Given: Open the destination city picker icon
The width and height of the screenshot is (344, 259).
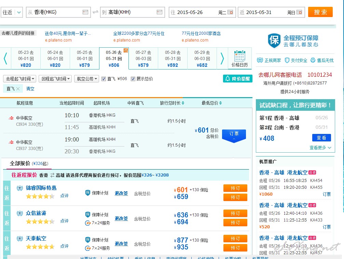Looking at the screenshot, I should click(x=160, y=12).
